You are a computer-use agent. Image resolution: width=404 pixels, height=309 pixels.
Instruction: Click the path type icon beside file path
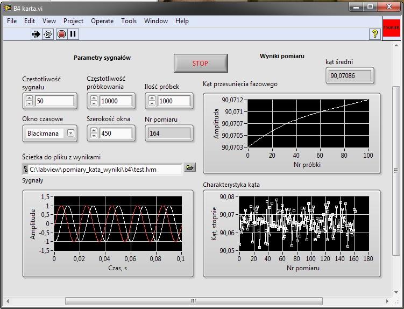click(25, 169)
